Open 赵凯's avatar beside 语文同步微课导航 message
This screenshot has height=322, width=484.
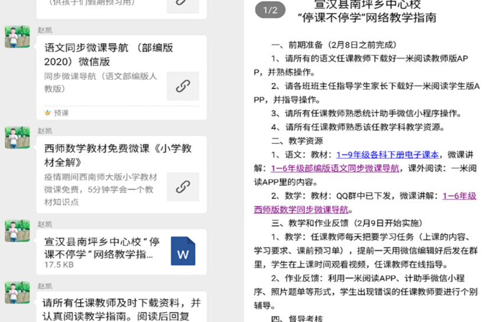point(17,37)
